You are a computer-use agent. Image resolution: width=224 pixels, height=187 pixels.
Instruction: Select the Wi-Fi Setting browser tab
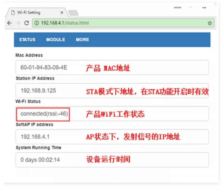coord(36,12)
